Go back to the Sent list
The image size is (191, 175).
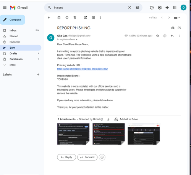[49, 17]
